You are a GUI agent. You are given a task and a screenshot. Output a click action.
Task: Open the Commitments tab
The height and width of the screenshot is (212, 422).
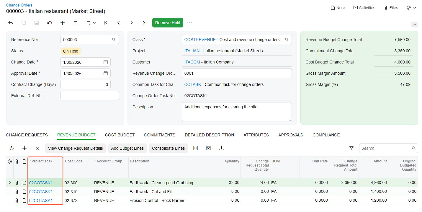(160, 135)
